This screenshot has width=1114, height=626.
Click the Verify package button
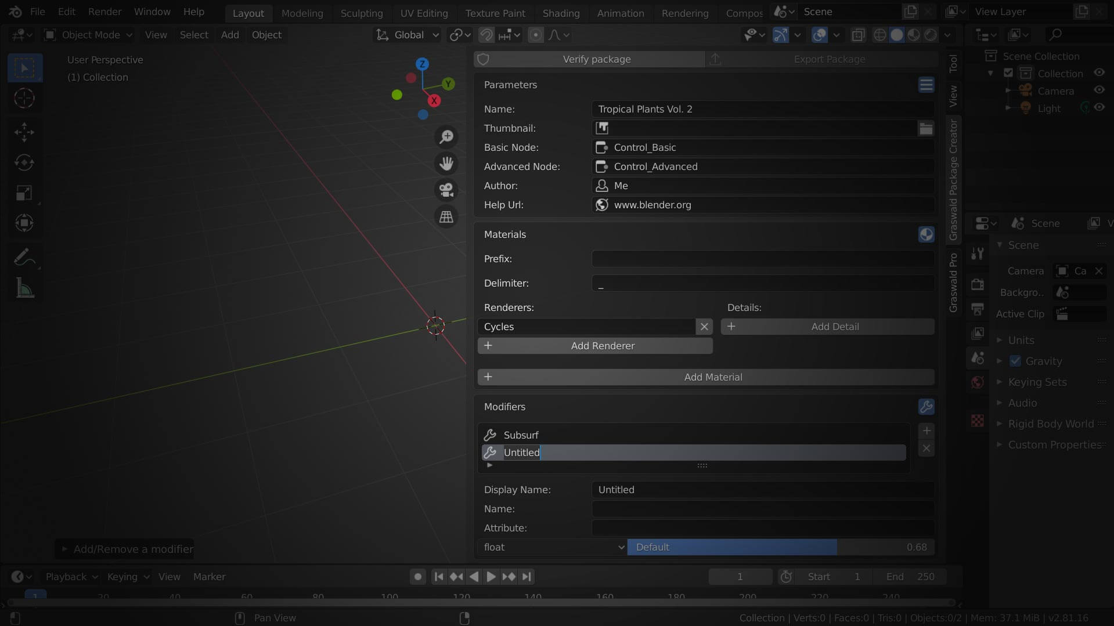point(596,59)
